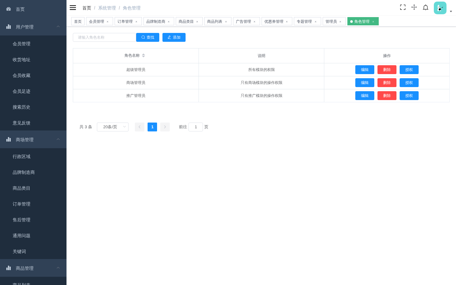Screen dimensions: 456x285
Task: Toggle the hamburger sidebar collapse icon
Action: [73, 8]
